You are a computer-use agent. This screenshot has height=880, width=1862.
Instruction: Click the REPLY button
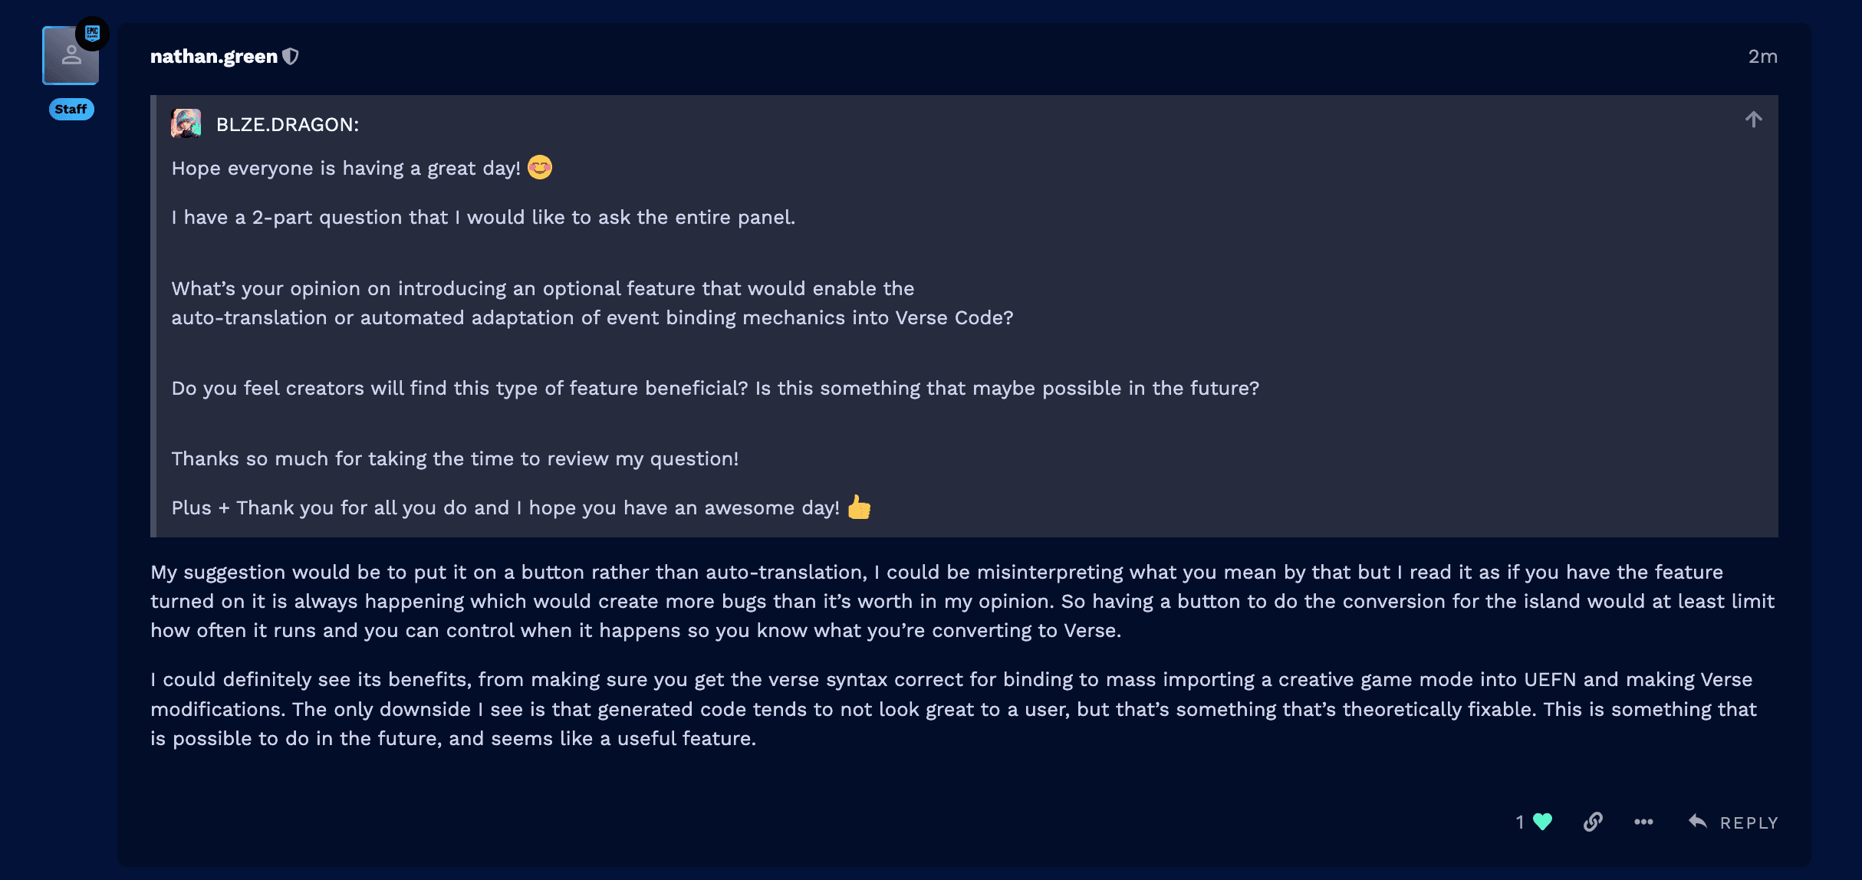click(x=1733, y=822)
